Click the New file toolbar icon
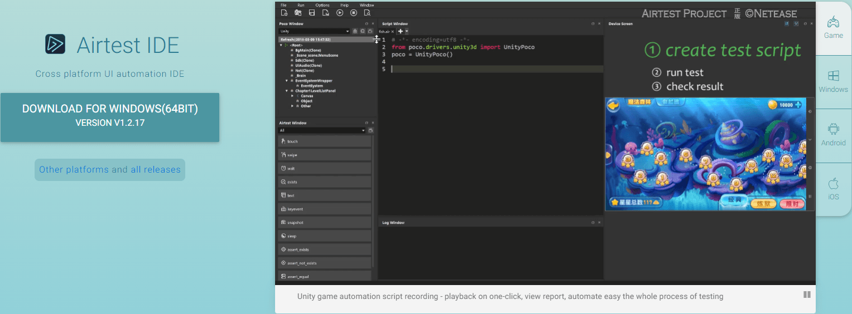 click(x=284, y=13)
